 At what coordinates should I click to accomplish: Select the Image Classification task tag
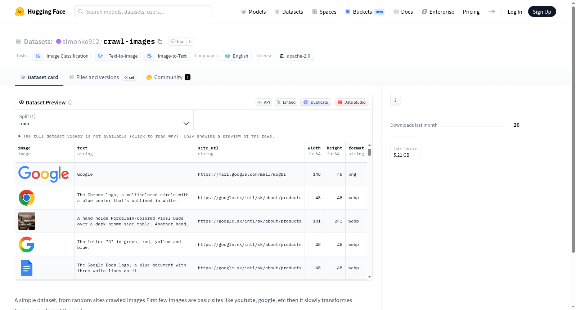coord(62,56)
